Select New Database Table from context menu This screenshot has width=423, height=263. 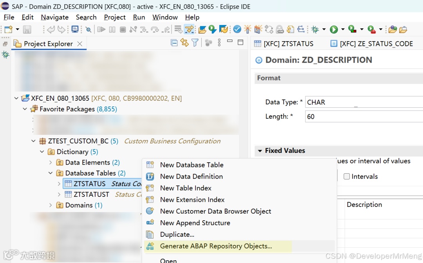(x=239, y=165)
